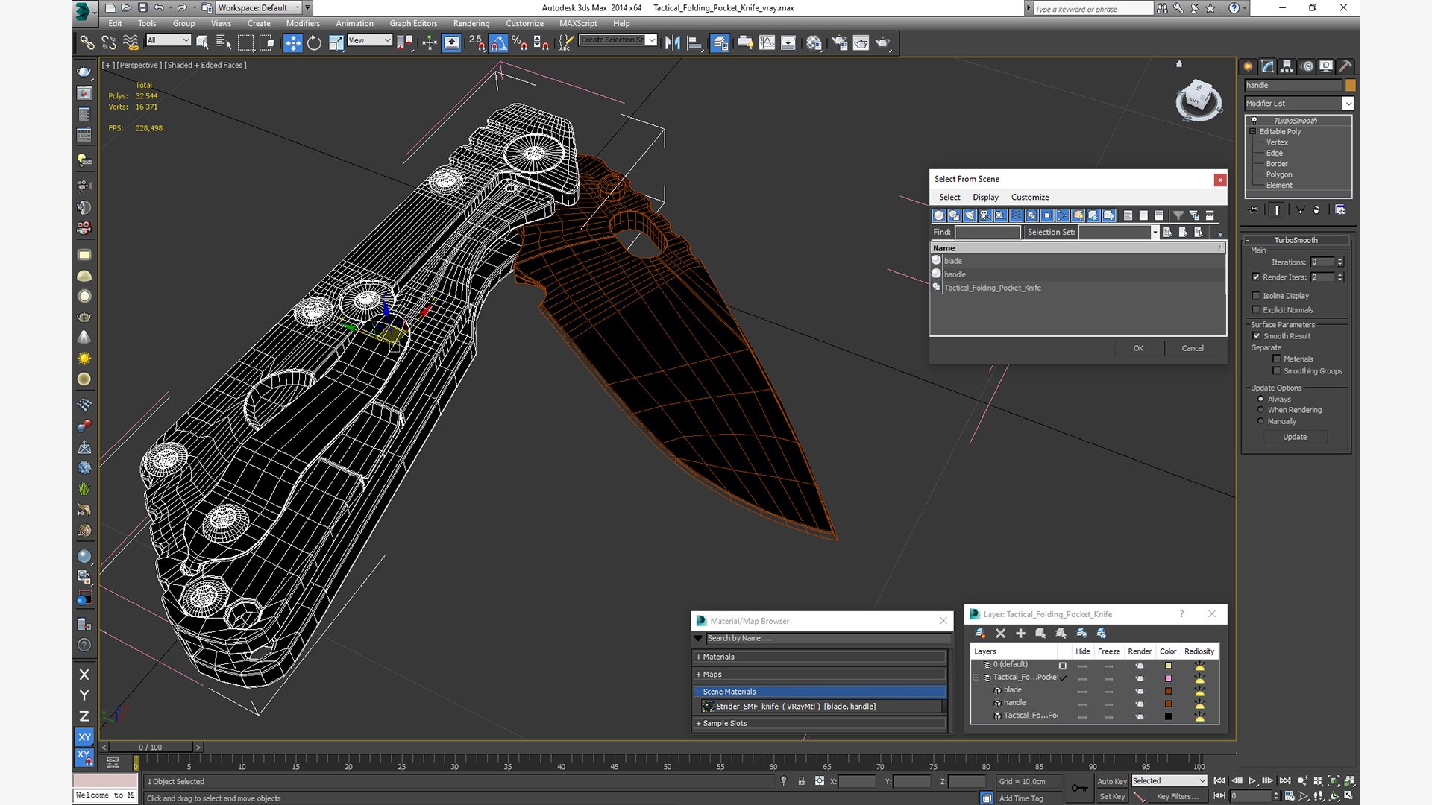This screenshot has width=1432, height=805.
Task: Click the Select and Link chain icon
Action: 87,42
